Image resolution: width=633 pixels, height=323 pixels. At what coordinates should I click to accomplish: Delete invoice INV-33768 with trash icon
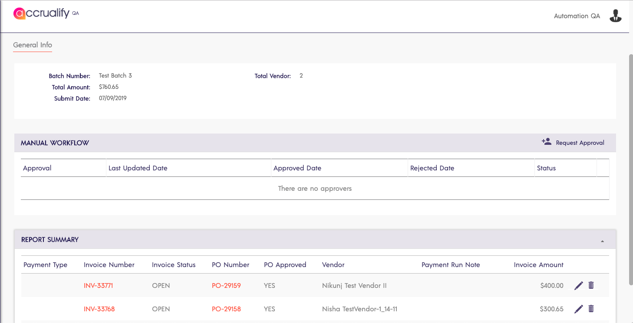[x=591, y=309]
